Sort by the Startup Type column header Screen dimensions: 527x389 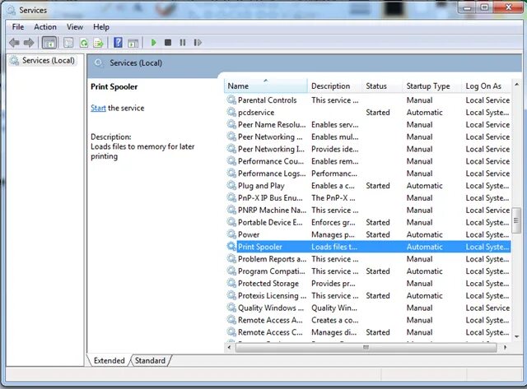432,86
